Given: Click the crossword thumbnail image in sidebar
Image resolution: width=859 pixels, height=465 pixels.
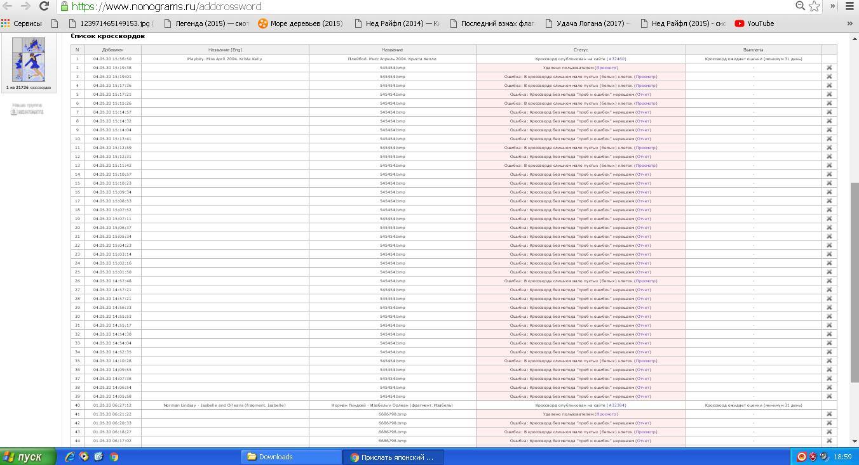Looking at the screenshot, I should coord(29,60).
